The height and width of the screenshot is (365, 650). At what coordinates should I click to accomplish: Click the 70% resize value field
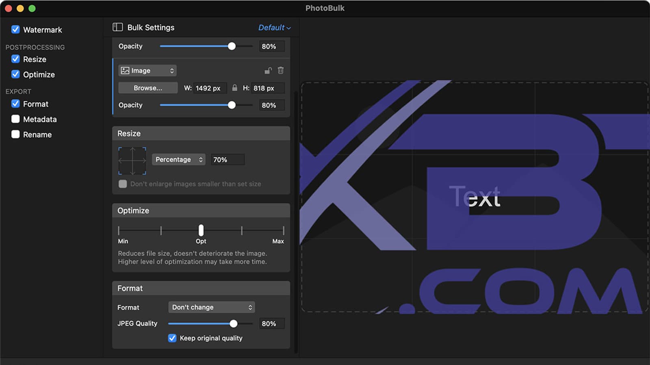(227, 159)
